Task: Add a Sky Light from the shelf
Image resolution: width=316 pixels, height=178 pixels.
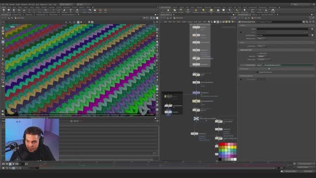Action: click(x=218, y=10)
